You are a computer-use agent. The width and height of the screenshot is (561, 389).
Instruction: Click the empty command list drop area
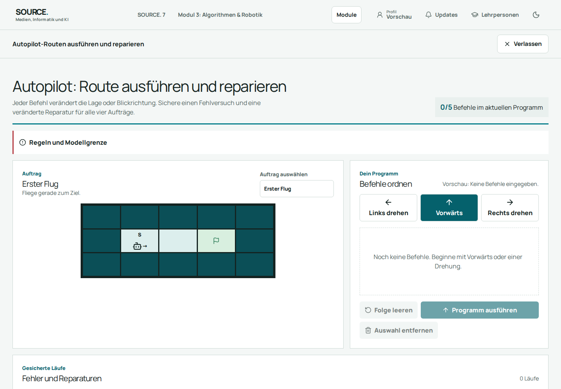point(449,261)
